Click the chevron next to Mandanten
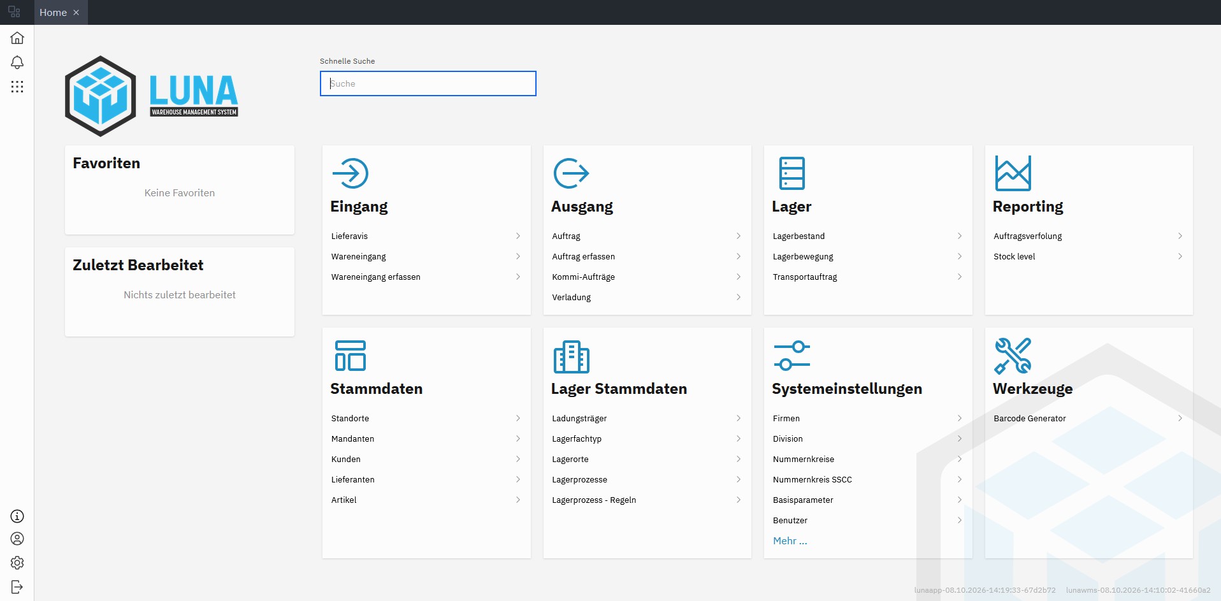Viewport: 1221px width, 601px height. [518, 438]
